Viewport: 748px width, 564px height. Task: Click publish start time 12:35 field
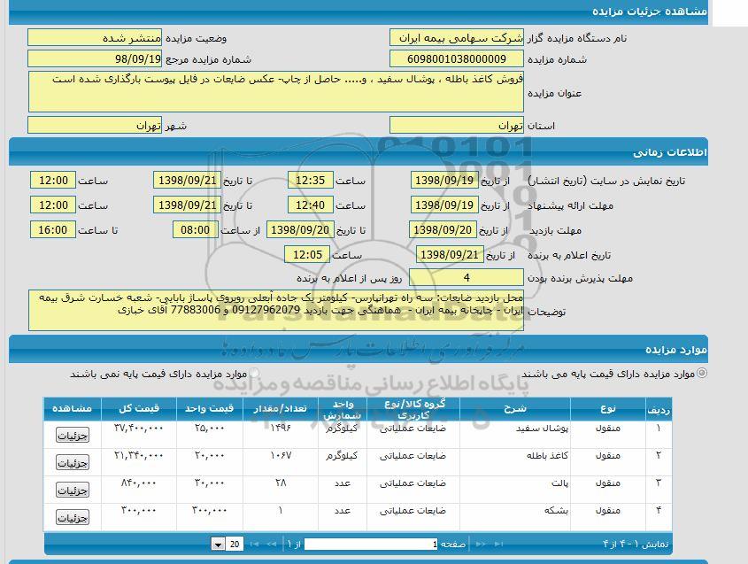tap(310, 181)
